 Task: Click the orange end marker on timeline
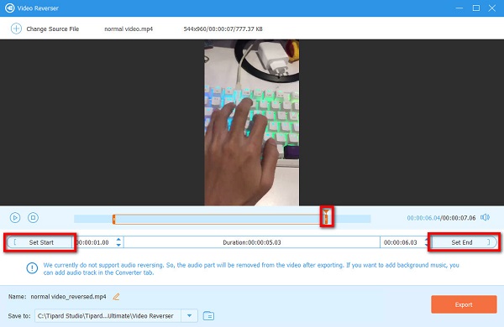click(x=326, y=217)
